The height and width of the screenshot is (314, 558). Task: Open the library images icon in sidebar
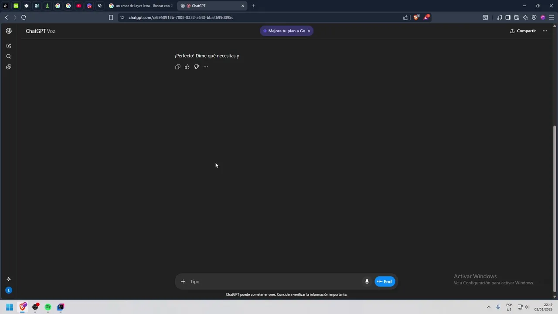tap(9, 67)
